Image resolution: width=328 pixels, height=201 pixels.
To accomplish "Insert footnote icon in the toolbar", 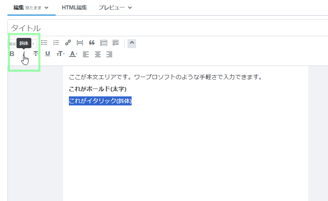I will 116,42.
